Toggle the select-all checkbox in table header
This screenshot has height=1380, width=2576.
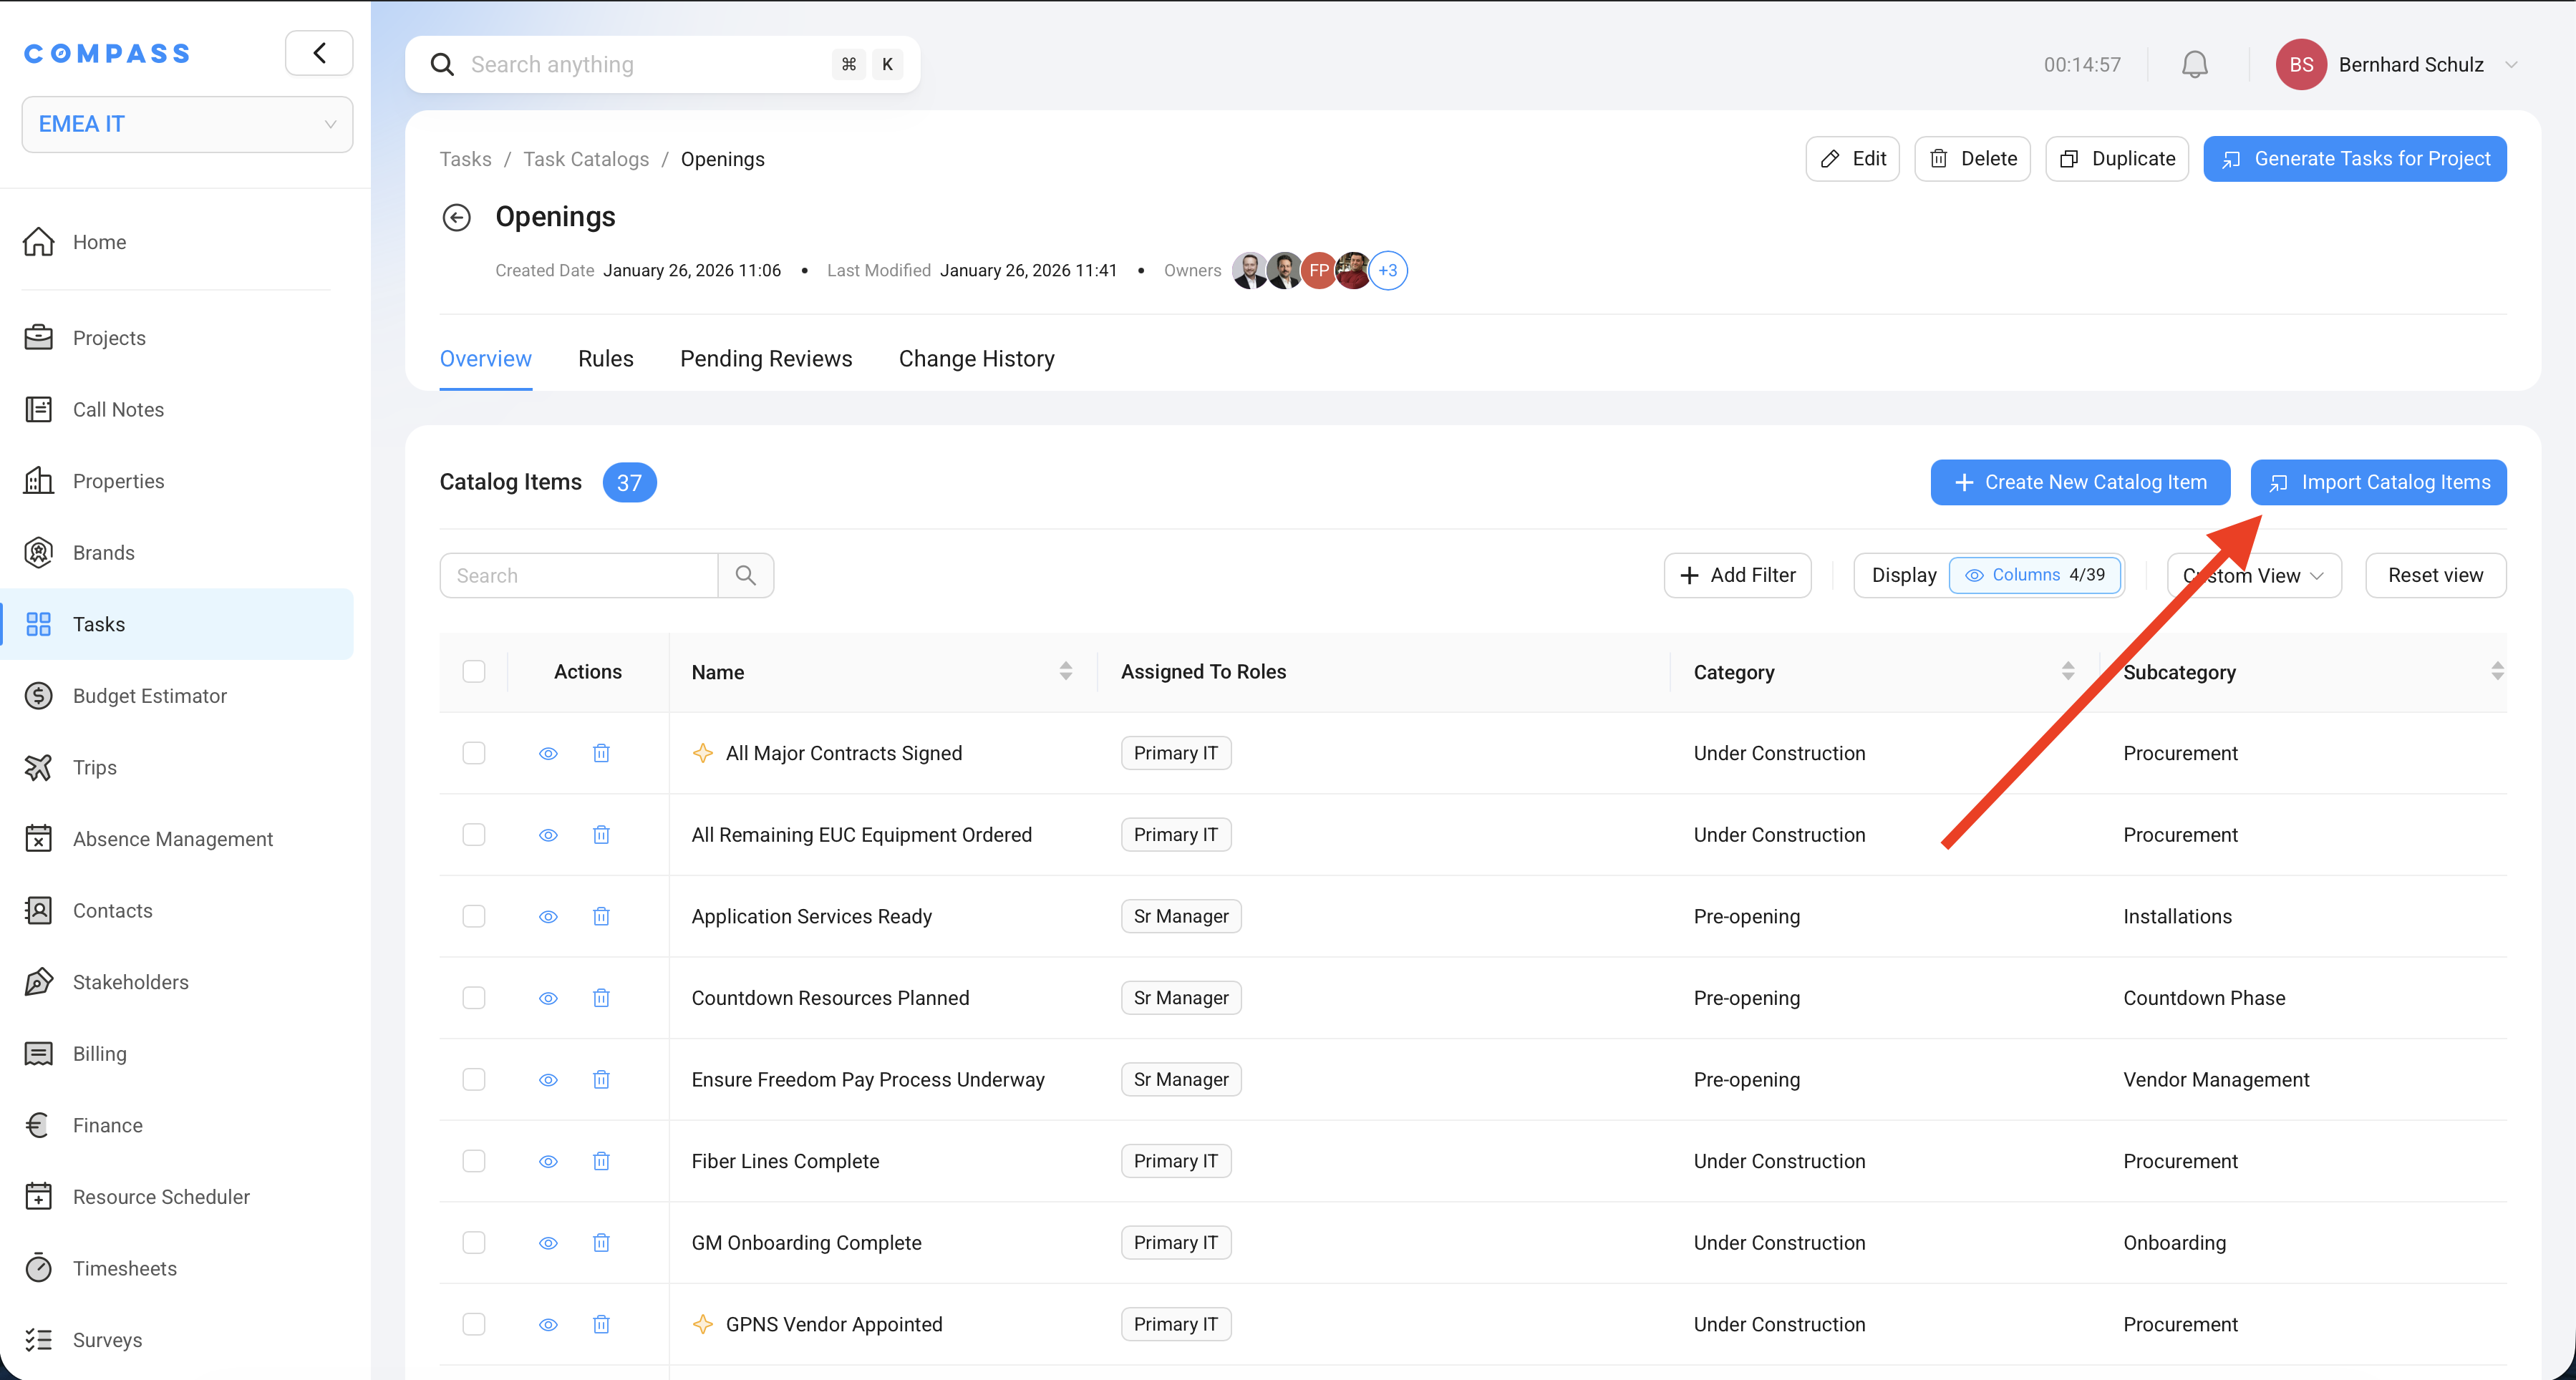point(474,672)
